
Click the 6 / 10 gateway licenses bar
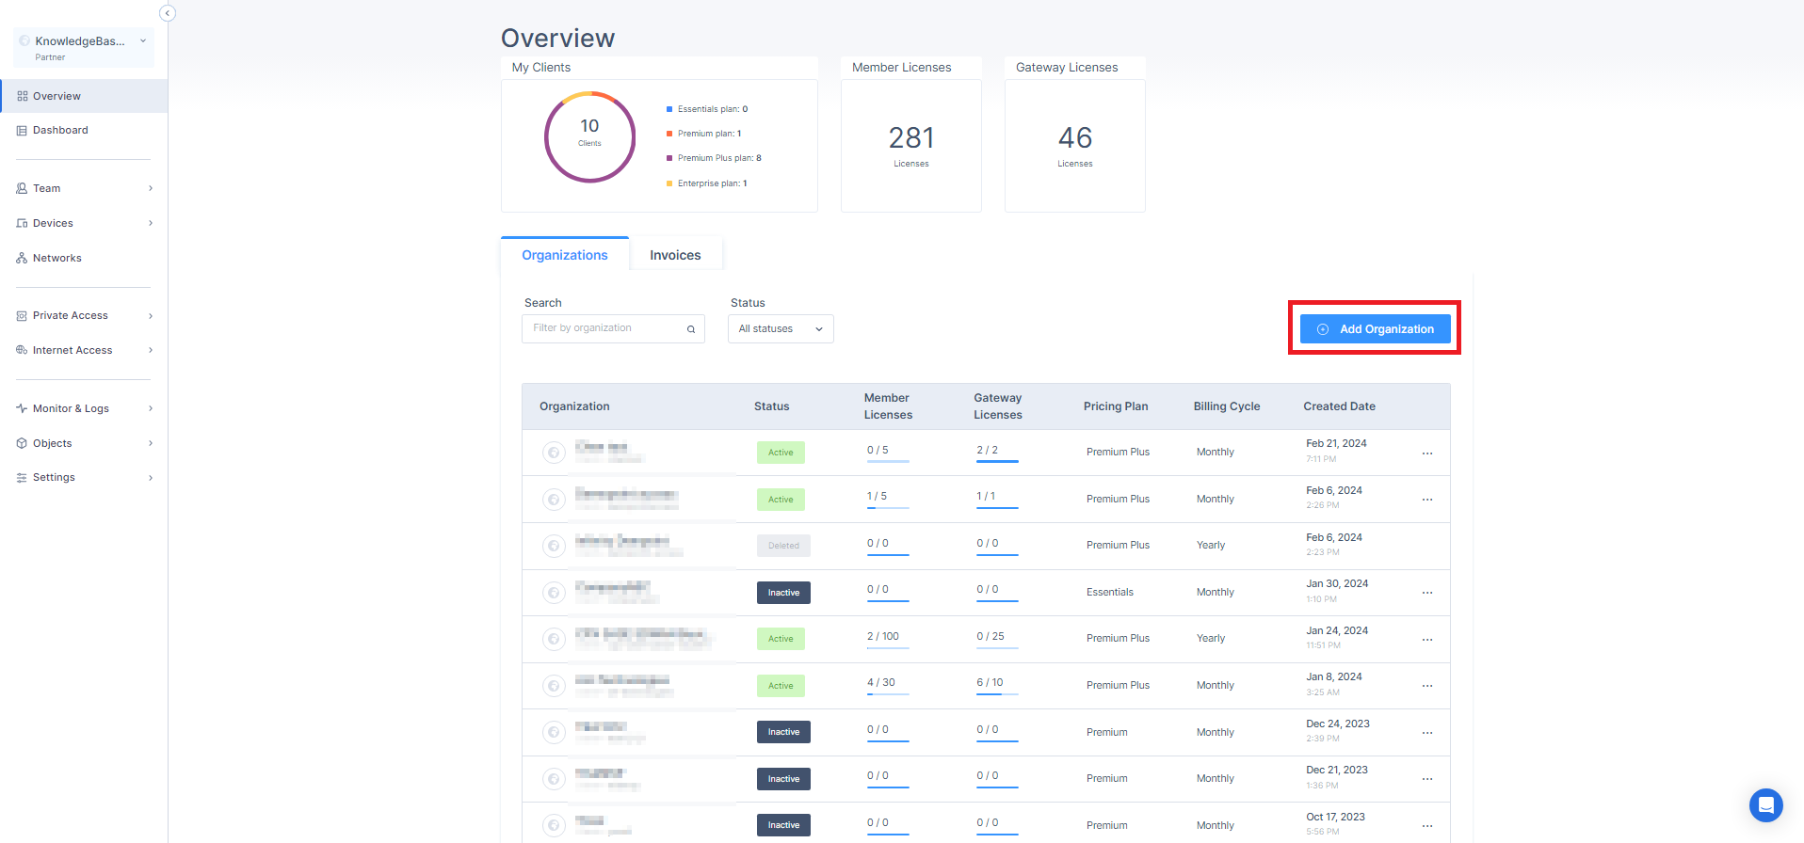[997, 695]
